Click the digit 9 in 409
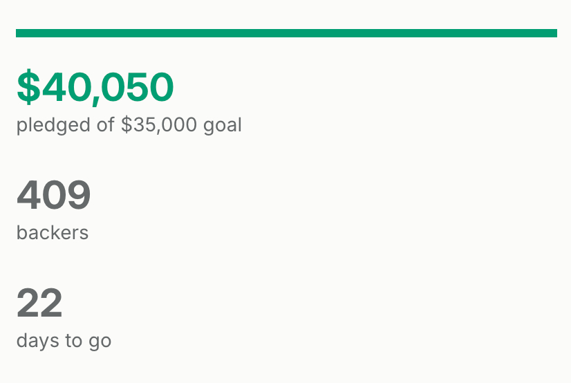 pos(79,196)
